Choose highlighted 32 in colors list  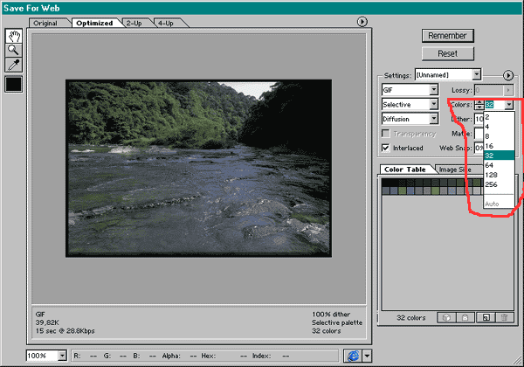pyautogui.click(x=499, y=156)
